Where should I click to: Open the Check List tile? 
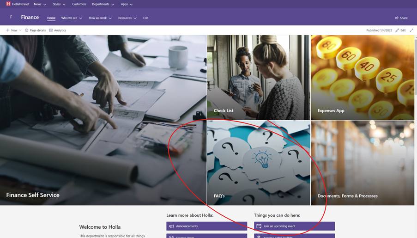point(259,78)
